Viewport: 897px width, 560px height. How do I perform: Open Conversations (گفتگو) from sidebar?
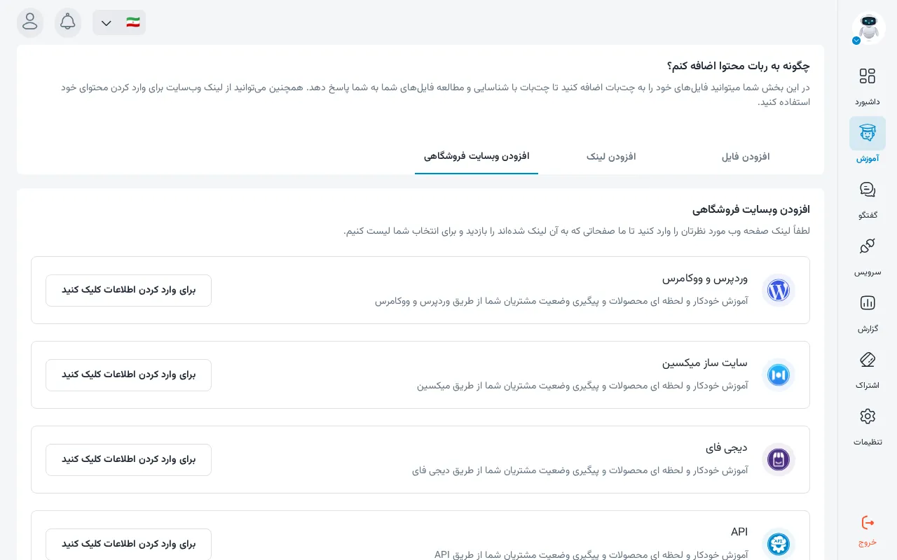(868, 200)
